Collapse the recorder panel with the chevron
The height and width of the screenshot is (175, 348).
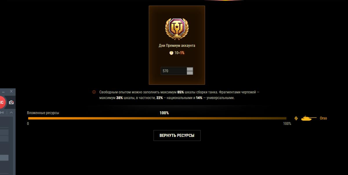tap(11, 112)
